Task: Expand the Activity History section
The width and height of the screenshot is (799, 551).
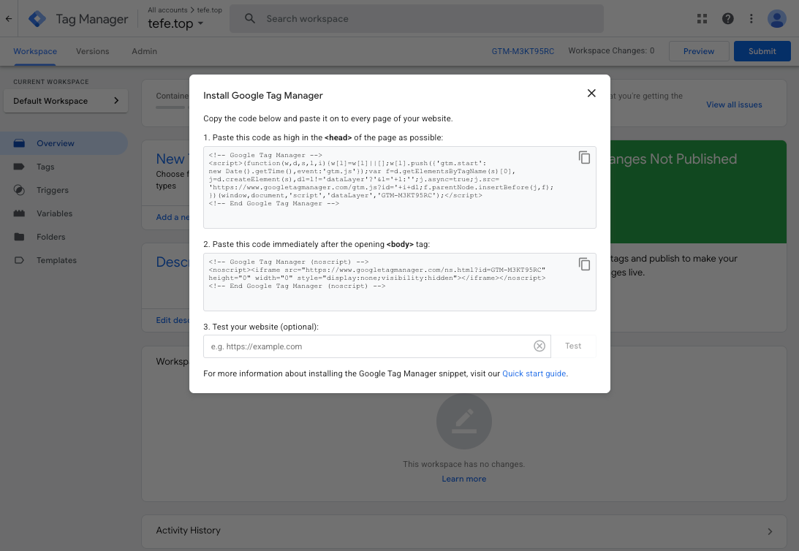Action: tap(463, 531)
